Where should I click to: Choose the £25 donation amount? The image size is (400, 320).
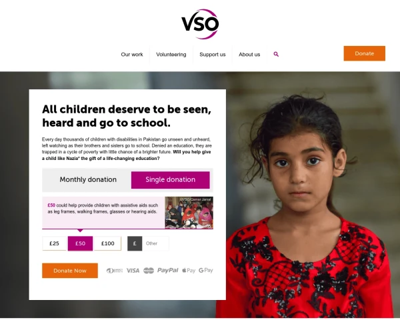click(x=54, y=243)
